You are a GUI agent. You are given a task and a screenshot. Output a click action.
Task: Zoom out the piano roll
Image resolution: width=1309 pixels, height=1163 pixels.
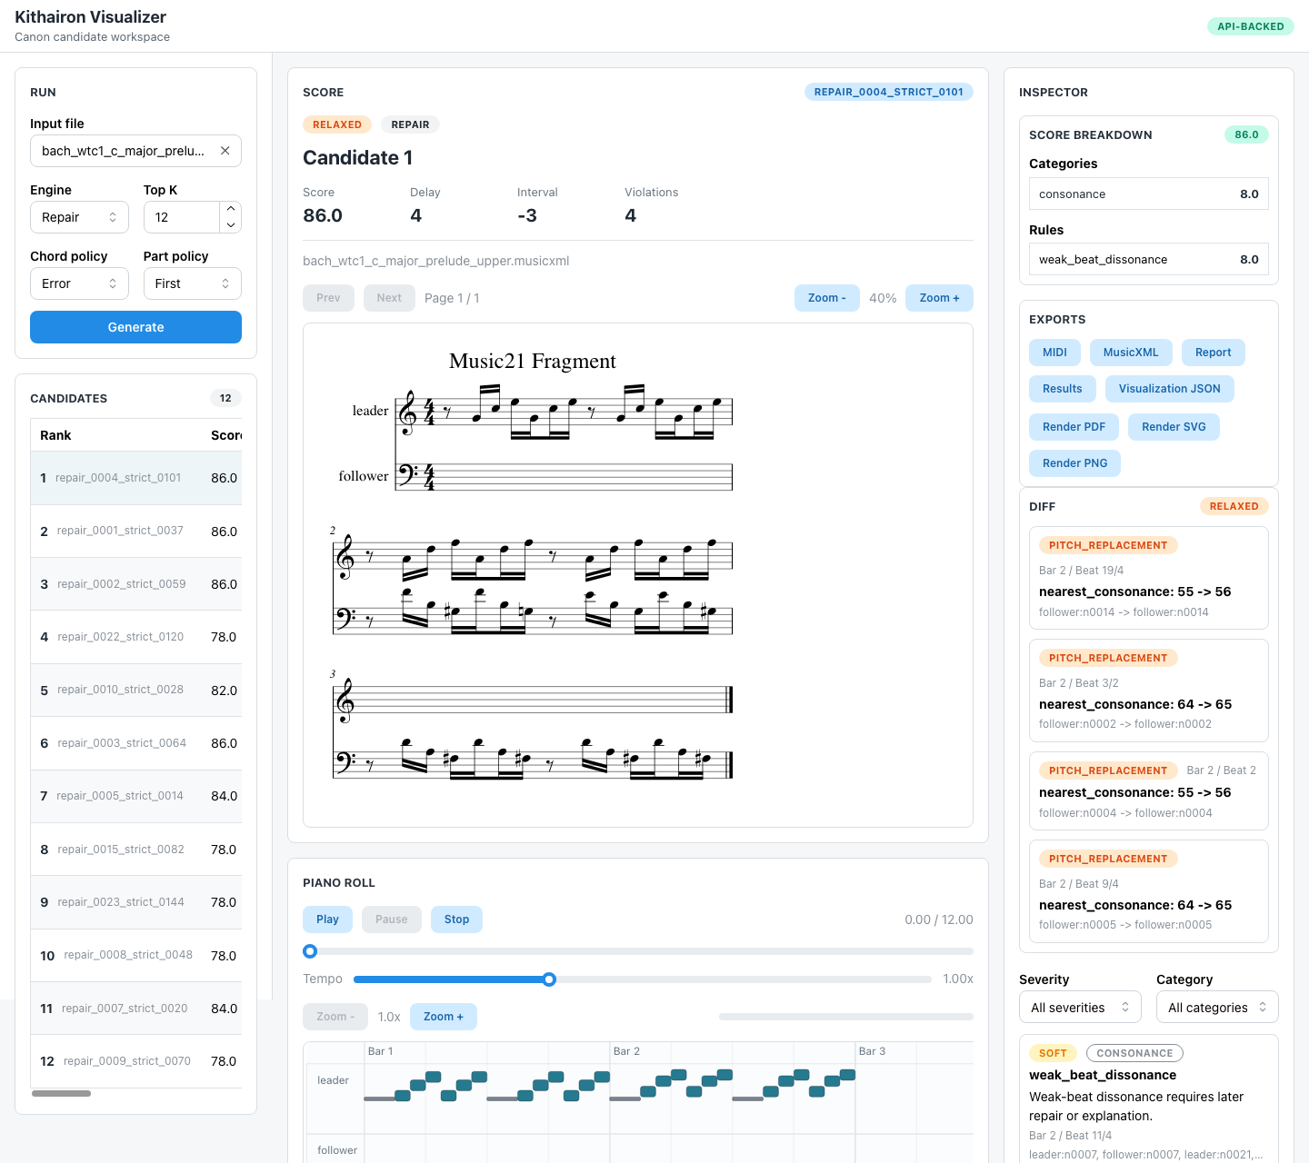(x=335, y=1017)
